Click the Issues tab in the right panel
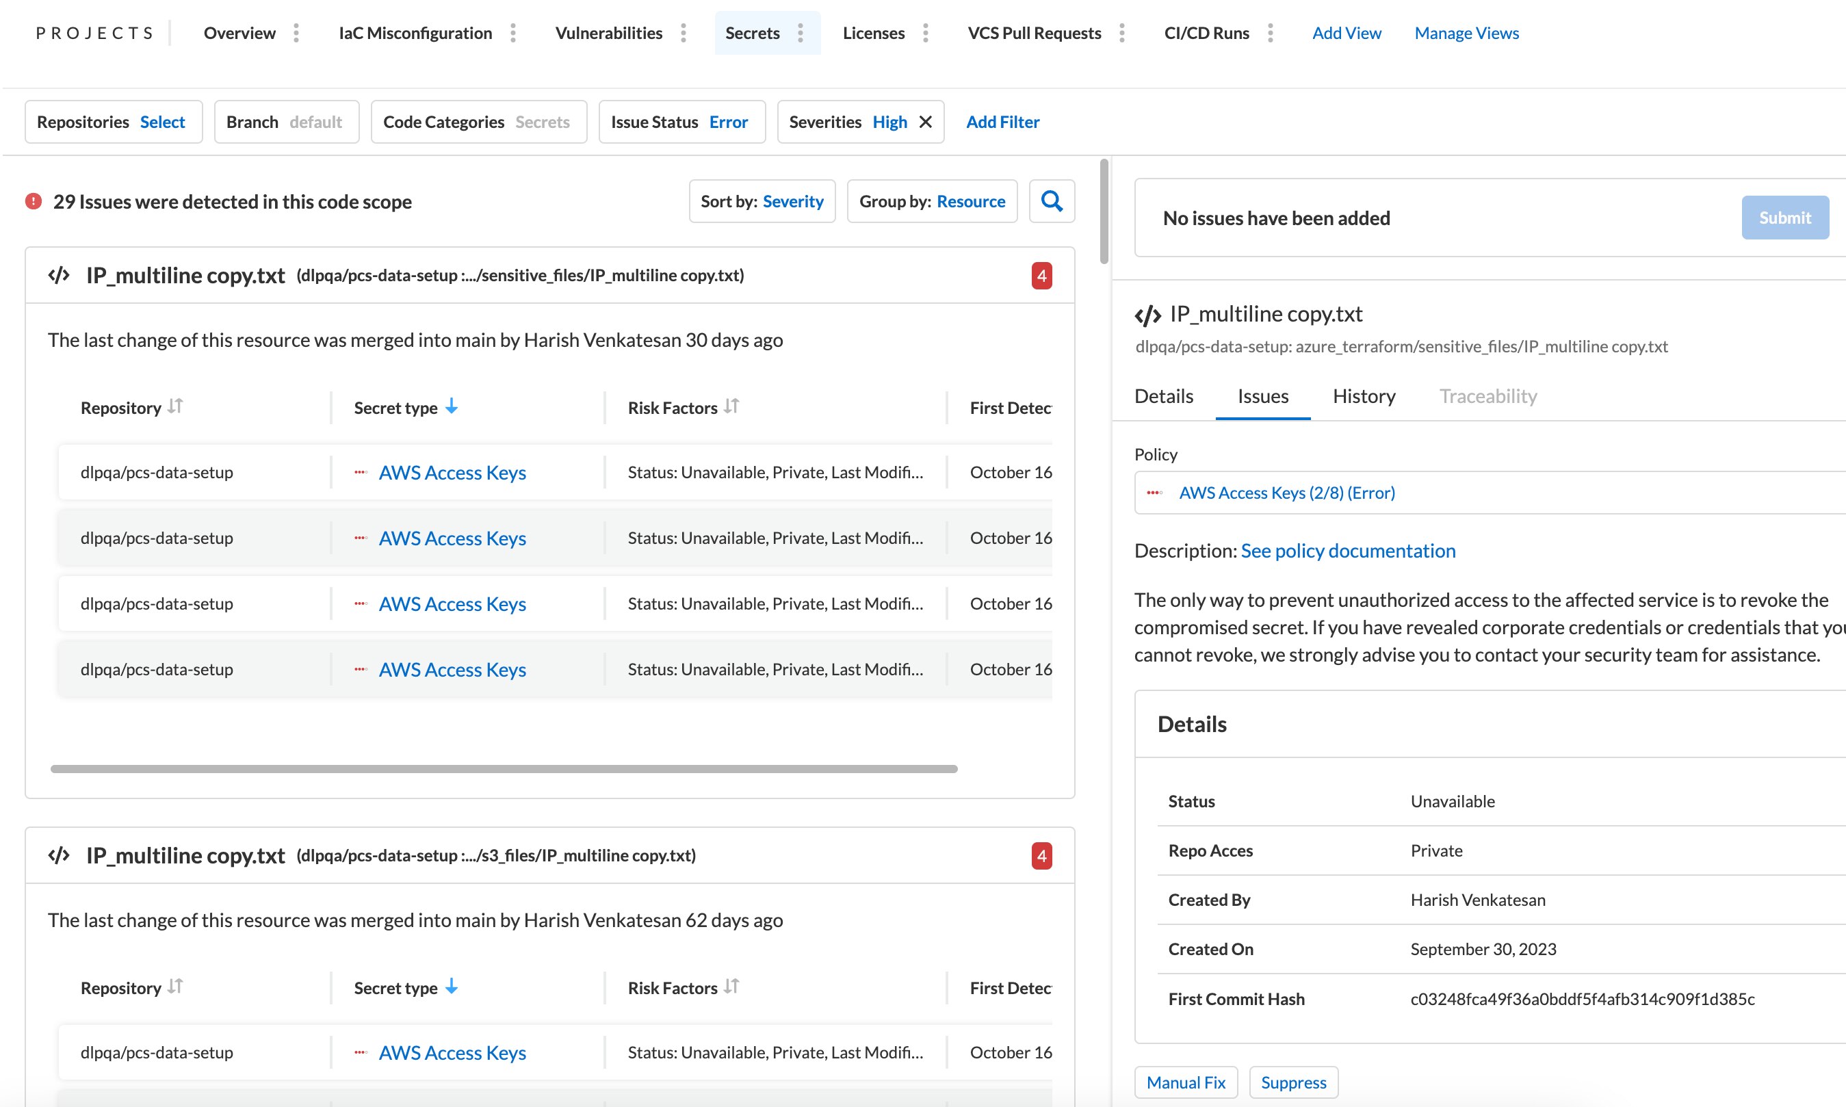The width and height of the screenshot is (1846, 1107). tap(1261, 395)
